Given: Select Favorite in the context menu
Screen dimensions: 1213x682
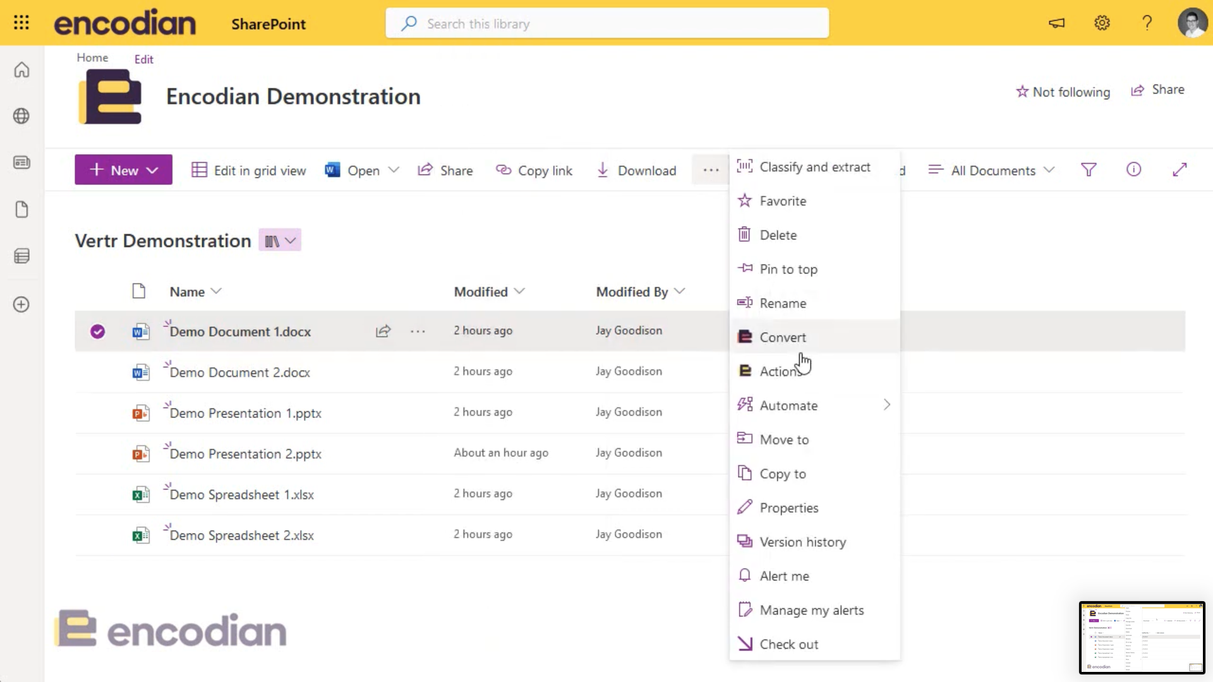Looking at the screenshot, I should (815, 201).
